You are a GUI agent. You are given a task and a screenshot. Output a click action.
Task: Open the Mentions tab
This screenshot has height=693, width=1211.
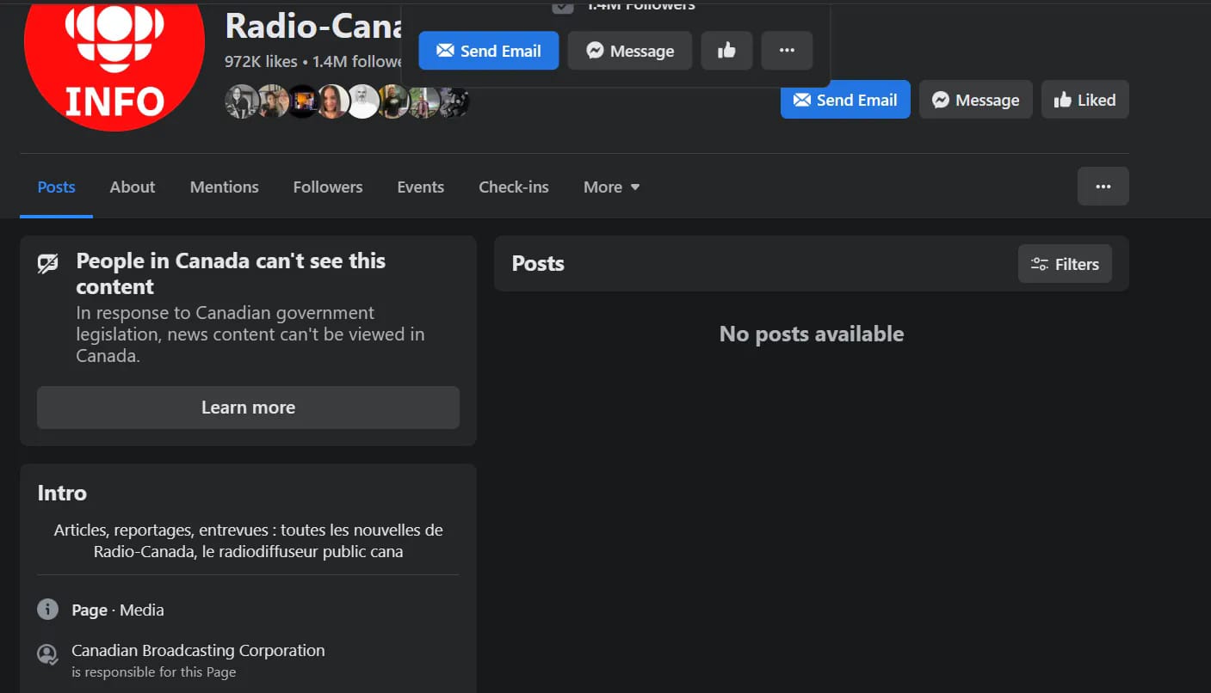coord(225,187)
